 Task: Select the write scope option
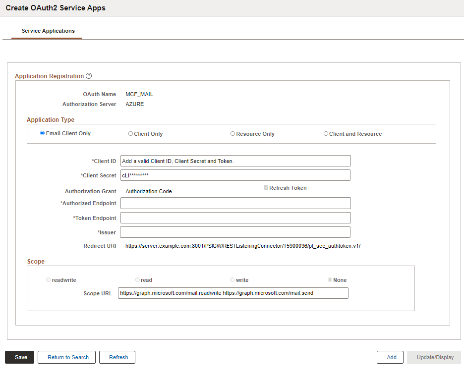click(x=232, y=279)
